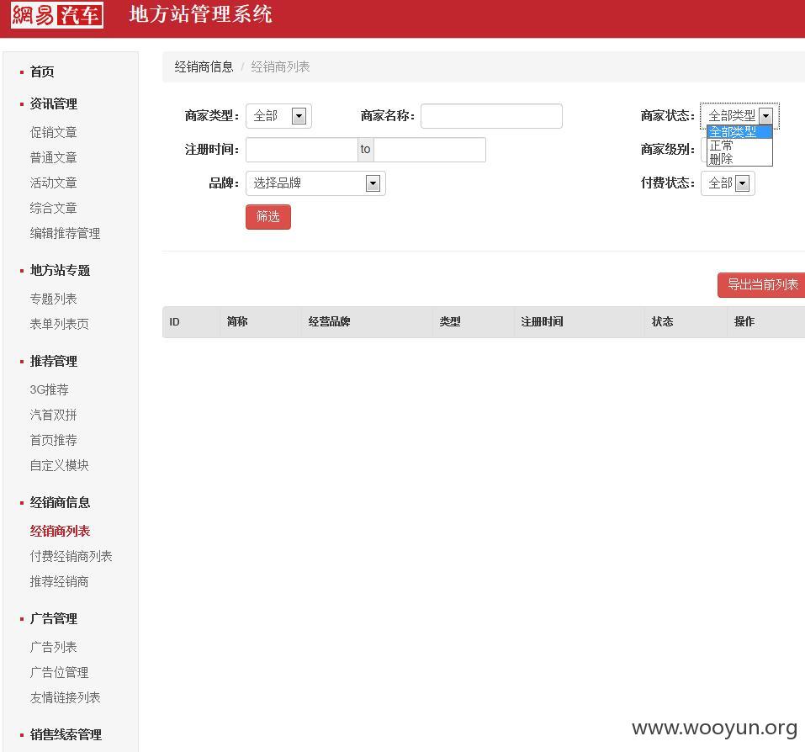805x752 pixels.
Task: Click the 经销商信息 sidebar heading
Action: (60, 502)
